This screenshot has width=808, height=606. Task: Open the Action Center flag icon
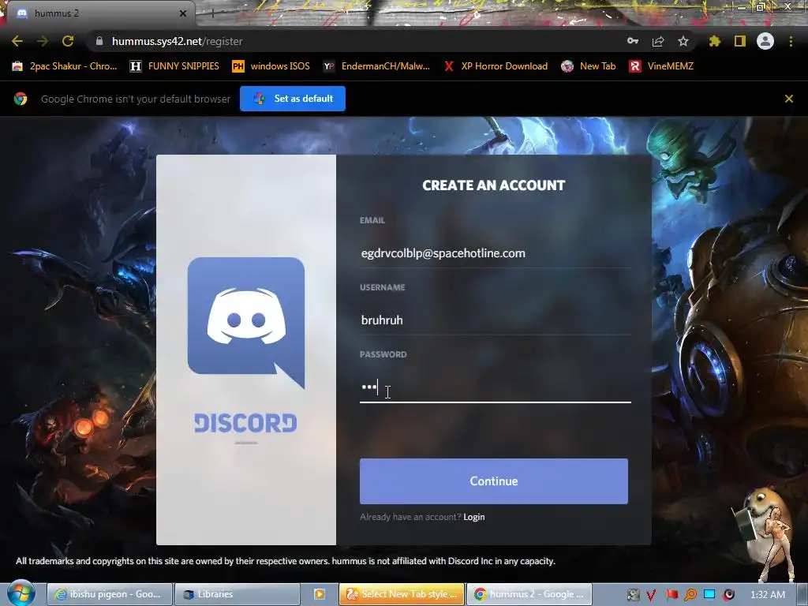[x=671, y=595]
